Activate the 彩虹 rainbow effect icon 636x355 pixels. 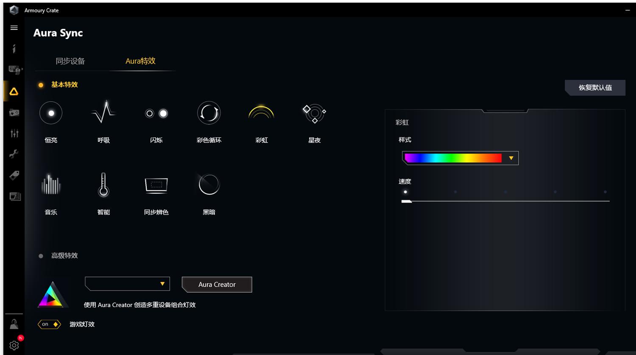tap(261, 112)
